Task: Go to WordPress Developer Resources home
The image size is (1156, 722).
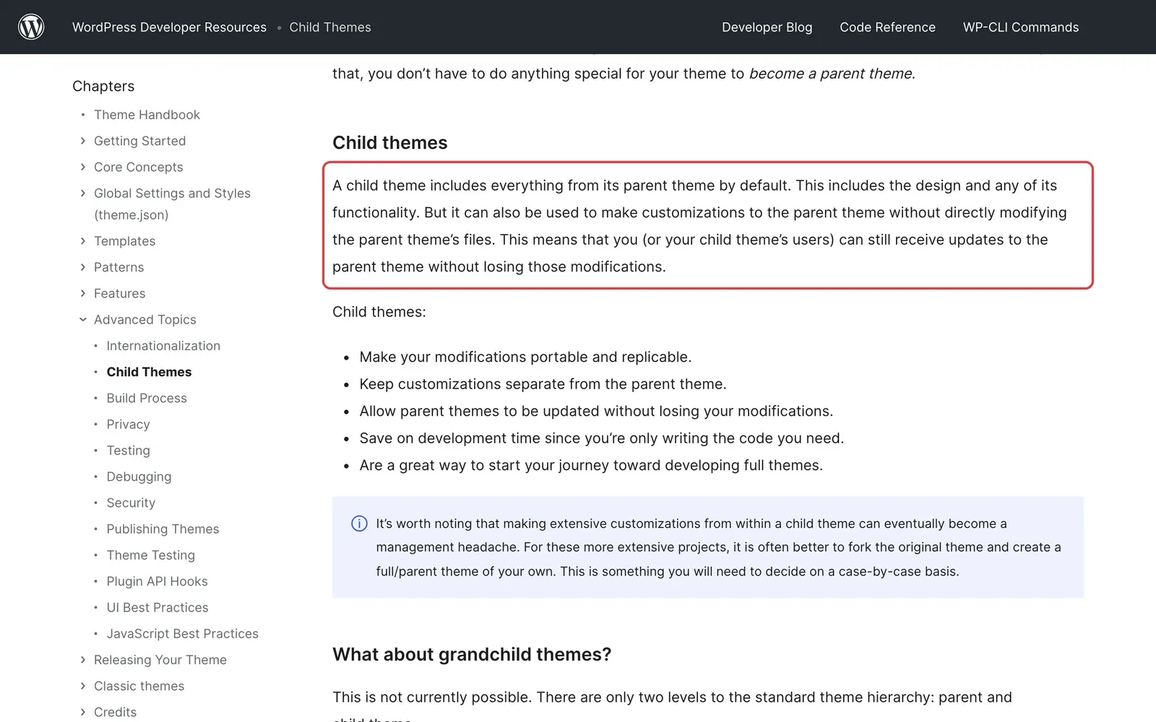Action: pyautogui.click(x=169, y=27)
